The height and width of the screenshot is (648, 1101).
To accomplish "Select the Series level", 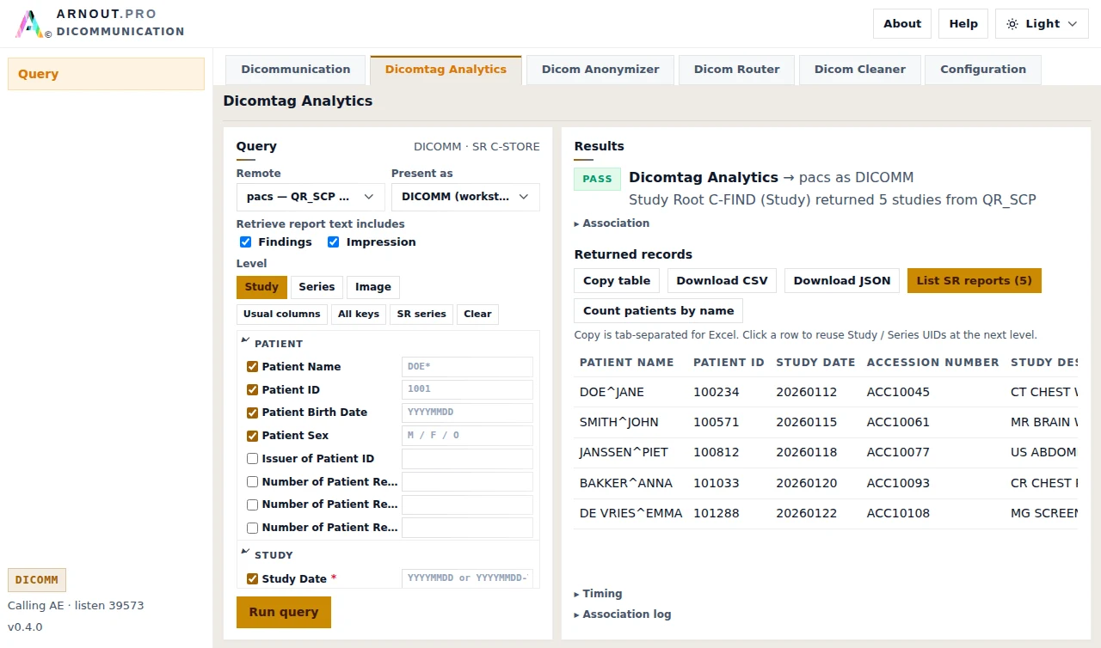I will tap(317, 287).
